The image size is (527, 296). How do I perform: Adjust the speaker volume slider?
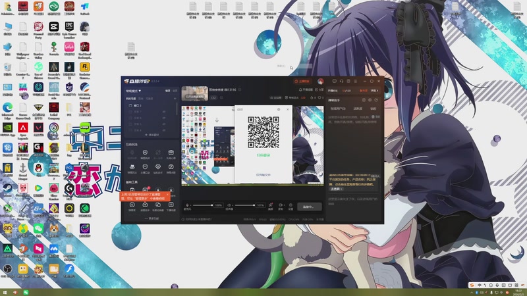click(244, 205)
